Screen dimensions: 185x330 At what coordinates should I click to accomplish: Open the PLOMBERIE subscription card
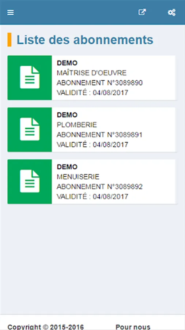coord(91,130)
